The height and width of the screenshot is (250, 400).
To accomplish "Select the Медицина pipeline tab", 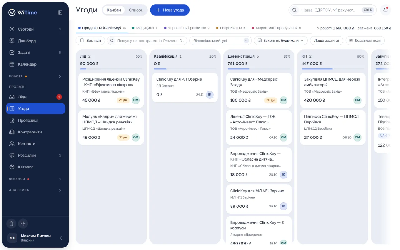I will pos(145,28).
